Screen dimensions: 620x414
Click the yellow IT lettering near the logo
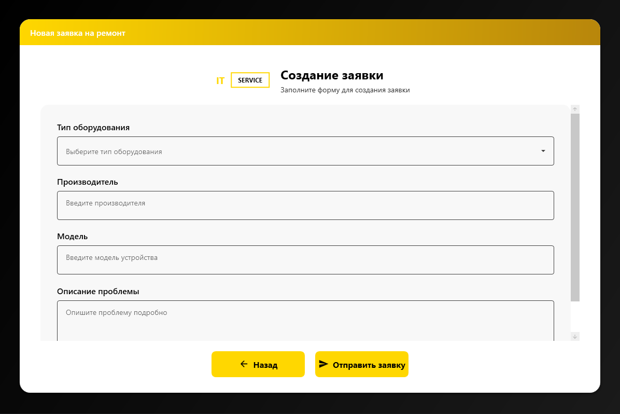click(220, 80)
